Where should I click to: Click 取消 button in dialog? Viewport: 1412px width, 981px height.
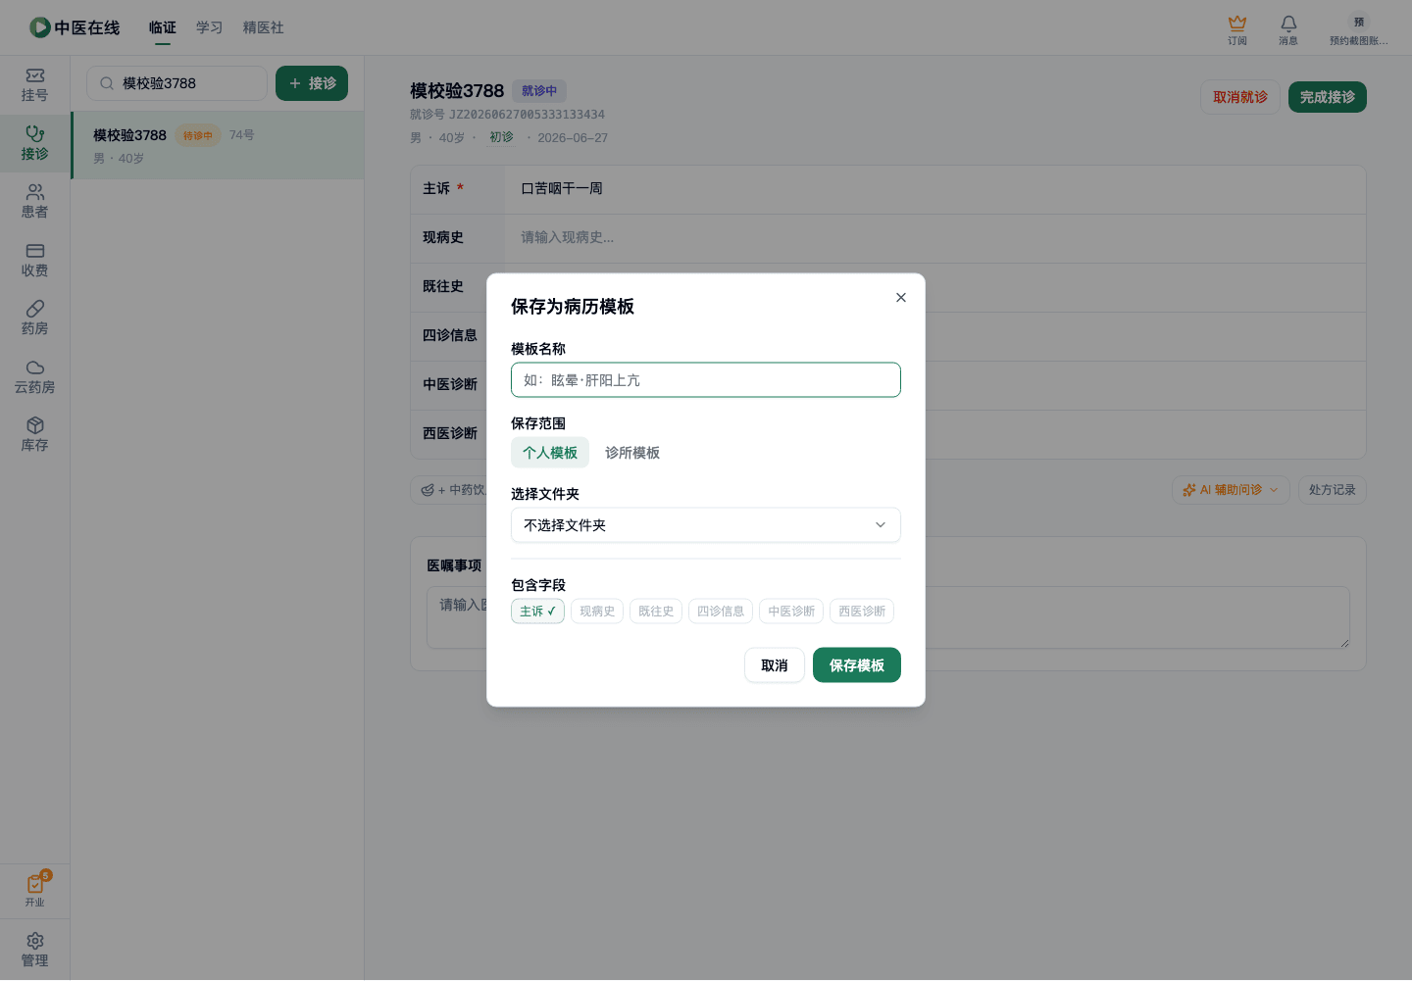[x=775, y=665]
